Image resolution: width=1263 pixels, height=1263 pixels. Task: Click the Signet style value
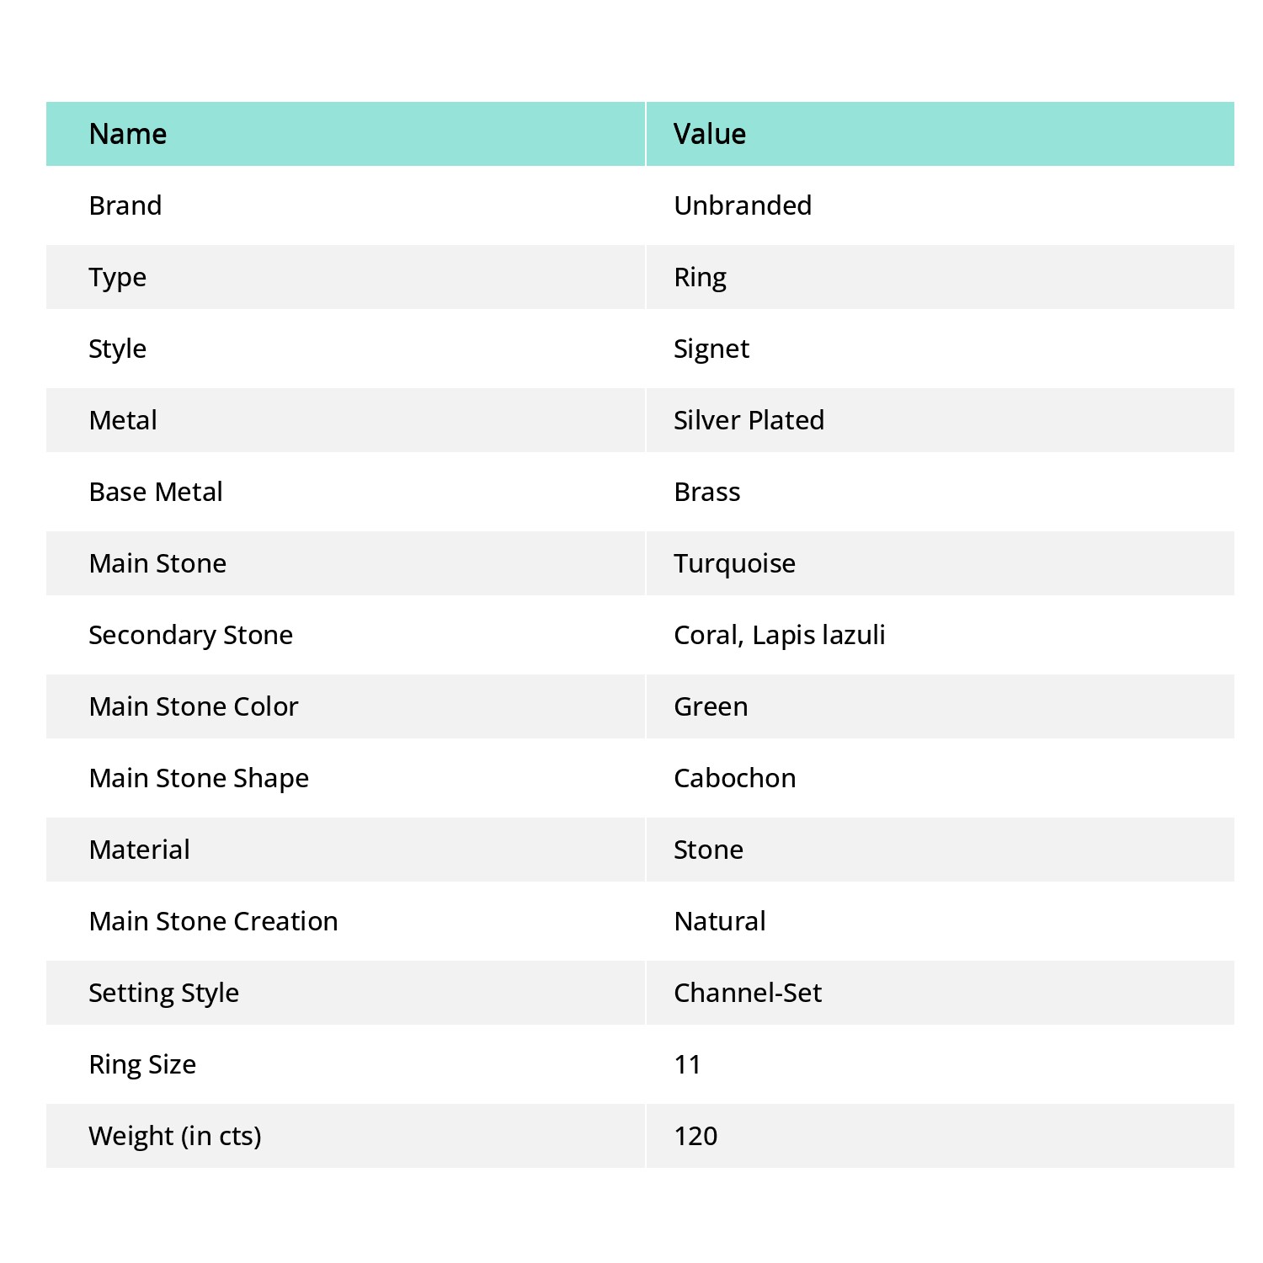click(x=711, y=349)
